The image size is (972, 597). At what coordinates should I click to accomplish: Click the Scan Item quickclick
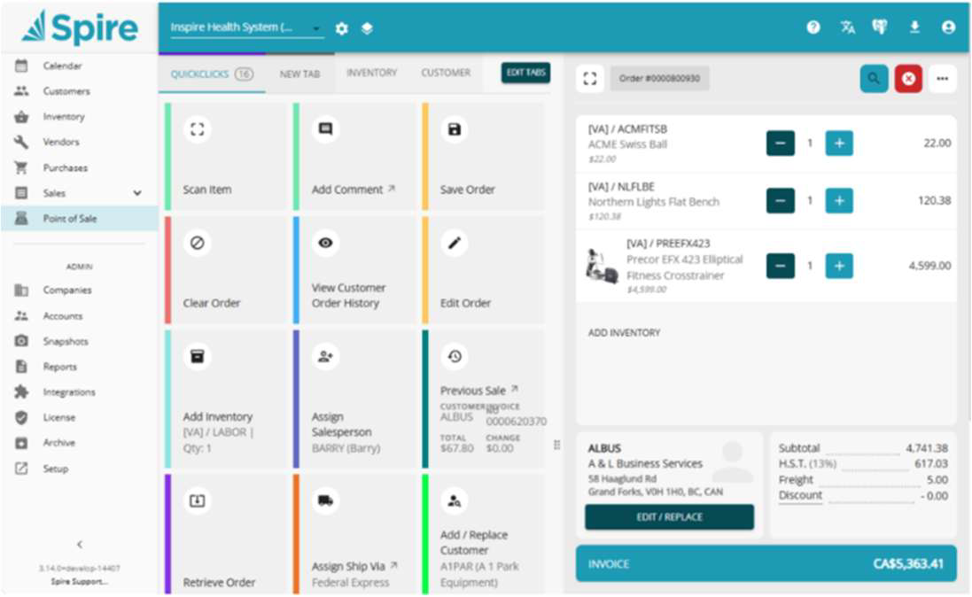point(227,156)
